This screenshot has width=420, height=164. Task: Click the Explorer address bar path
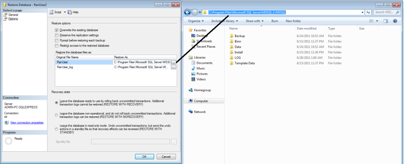(247, 12)
